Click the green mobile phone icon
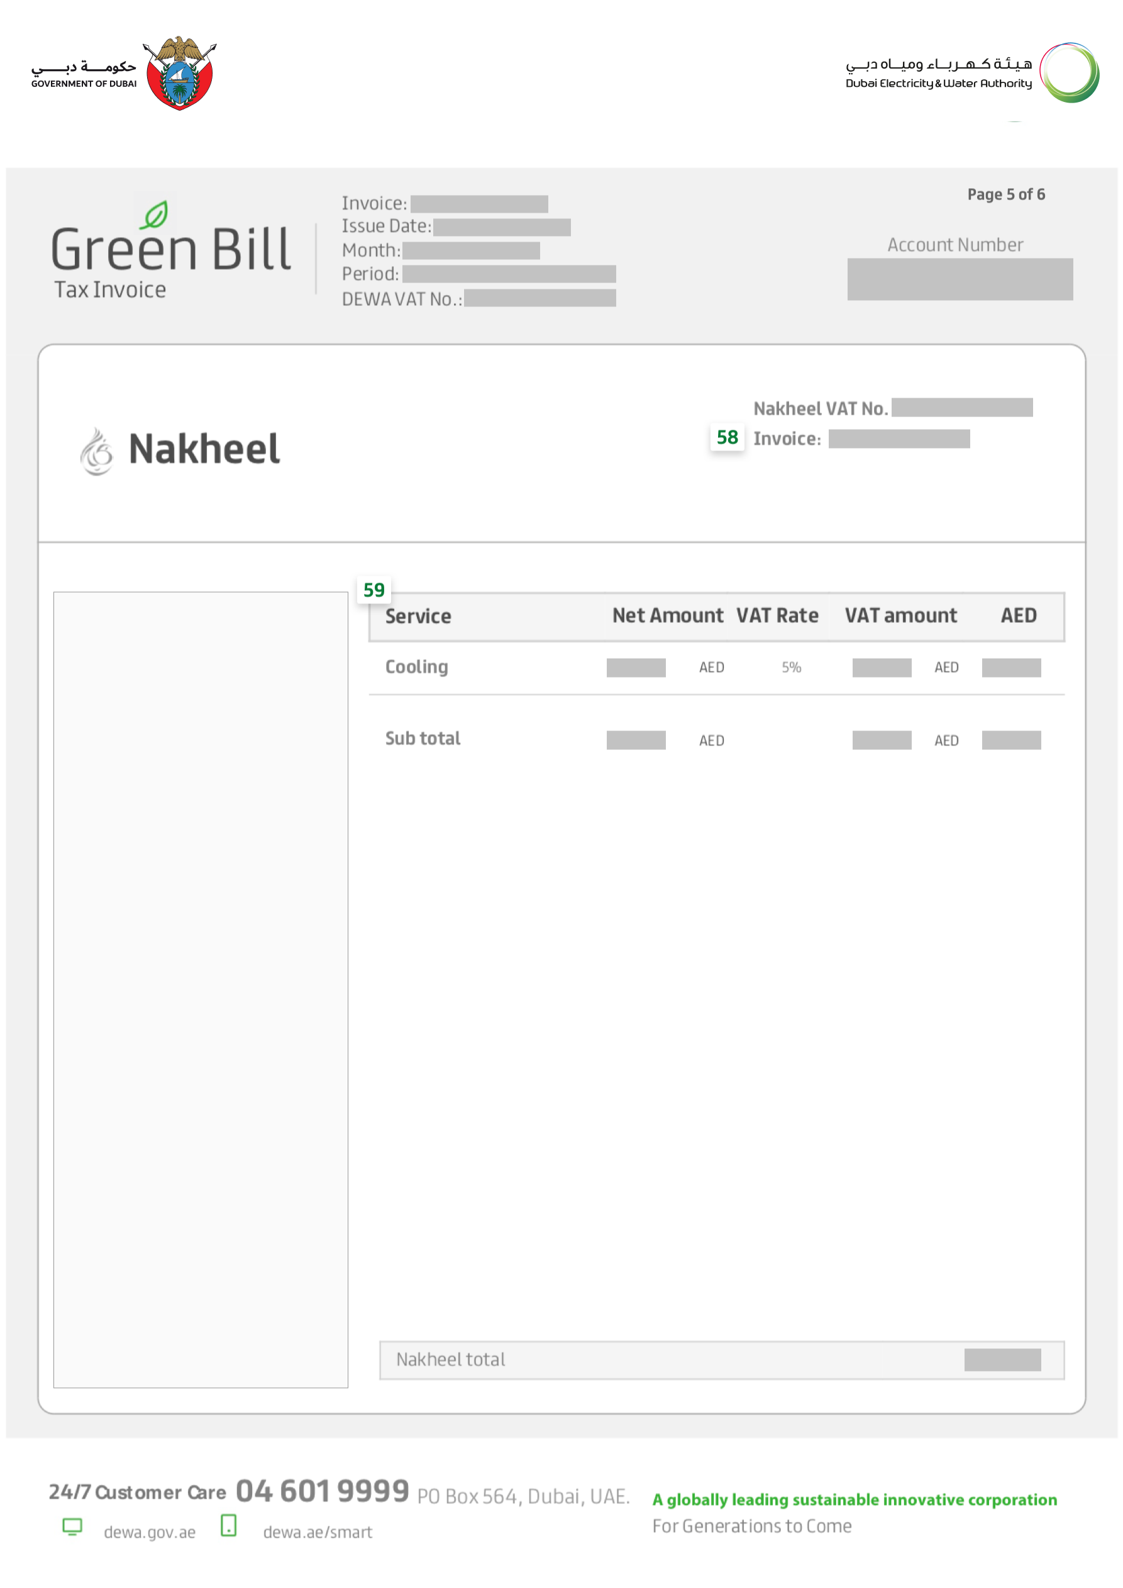 pos(228,1525)
